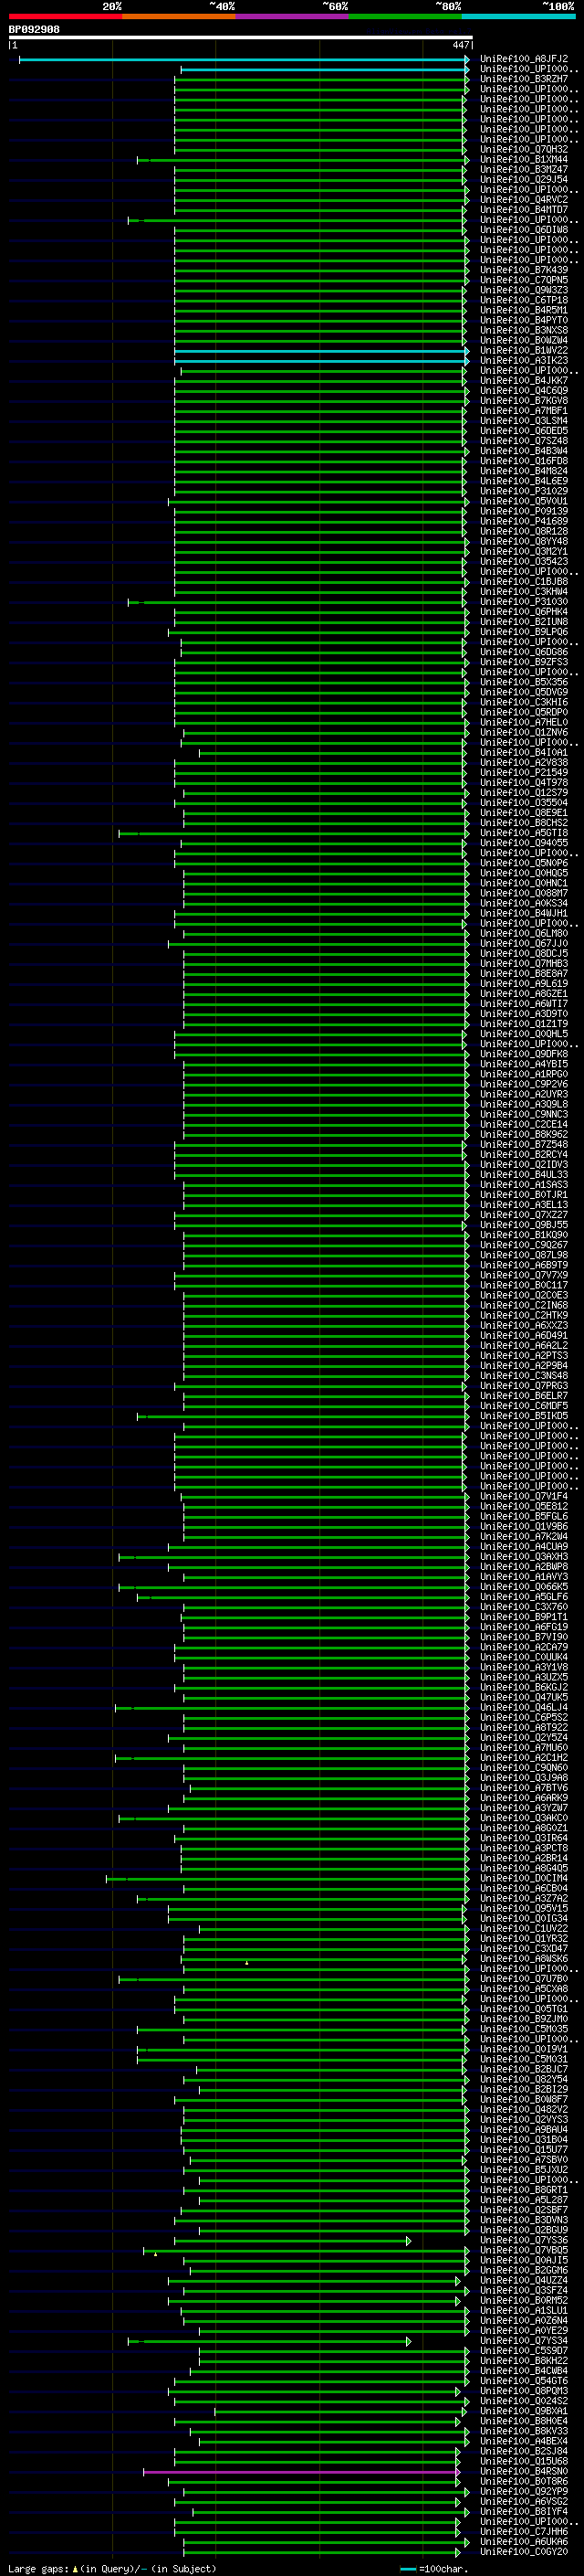Click the UniRef100_P21549 label

point(524,773)
